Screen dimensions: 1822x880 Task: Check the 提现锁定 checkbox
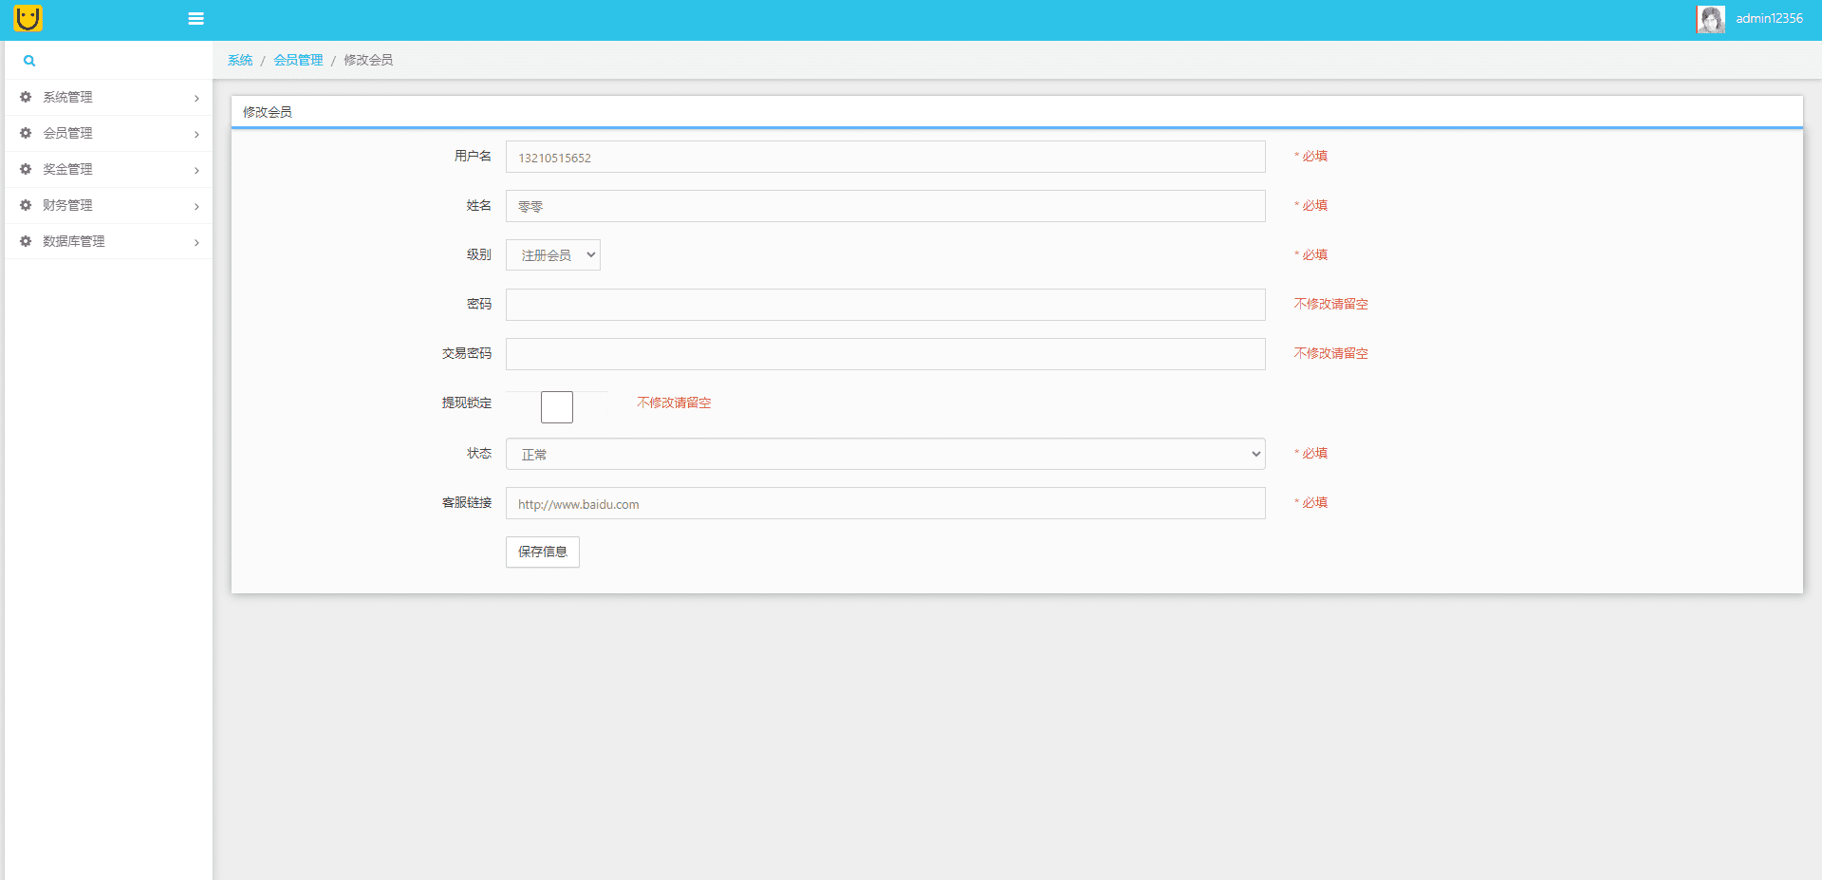coord(557,407)
